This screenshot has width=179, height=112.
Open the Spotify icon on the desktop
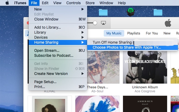click(x=130, y=12)
